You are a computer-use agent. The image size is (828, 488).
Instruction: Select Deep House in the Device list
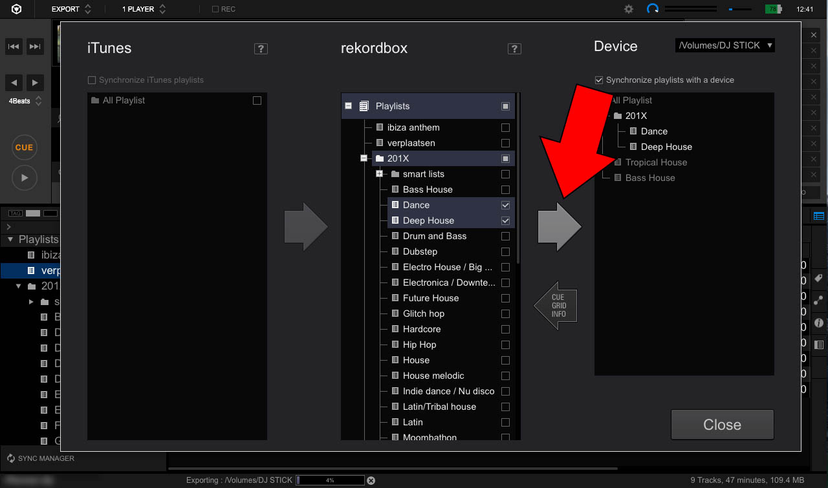click(666, 147)
